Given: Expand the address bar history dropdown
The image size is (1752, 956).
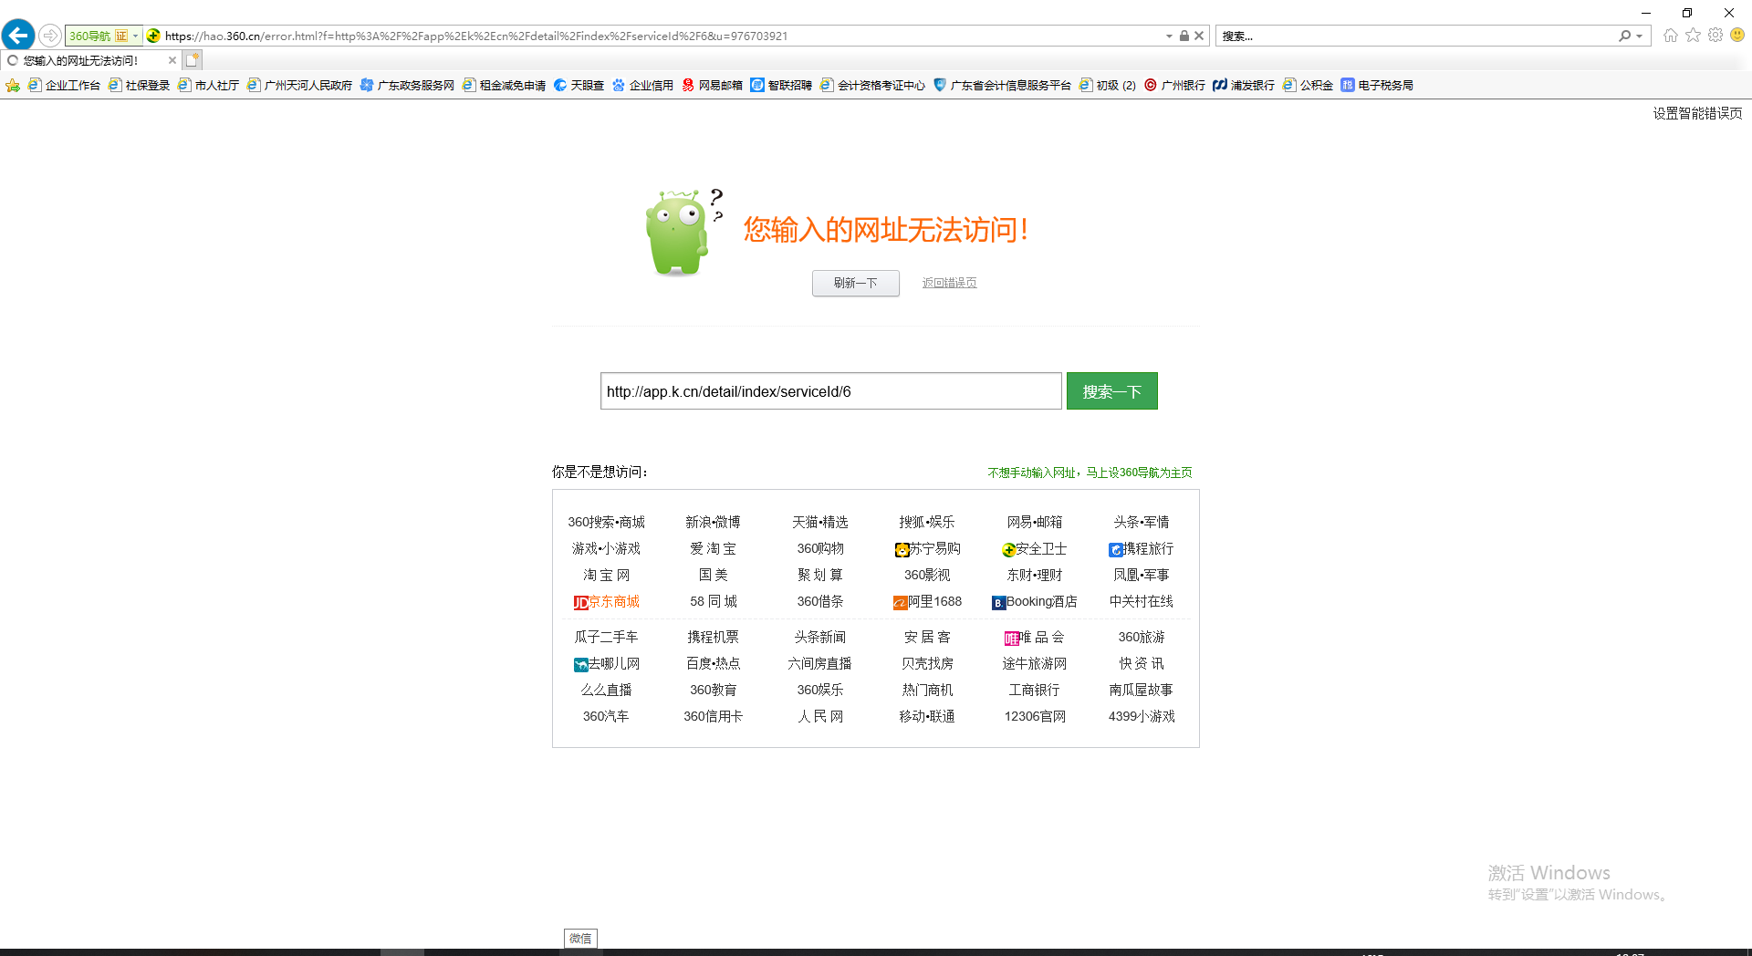Looking at the screenshot, I should (1169, 36).
